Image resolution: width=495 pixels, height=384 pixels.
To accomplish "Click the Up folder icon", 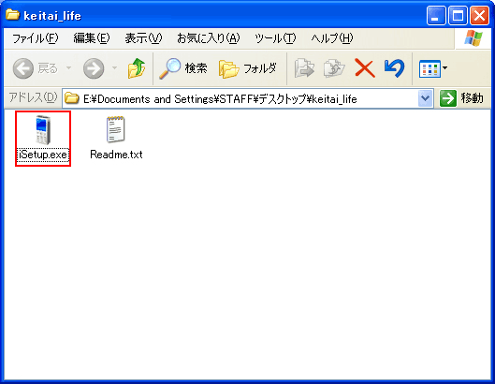I will pos(137,68).
